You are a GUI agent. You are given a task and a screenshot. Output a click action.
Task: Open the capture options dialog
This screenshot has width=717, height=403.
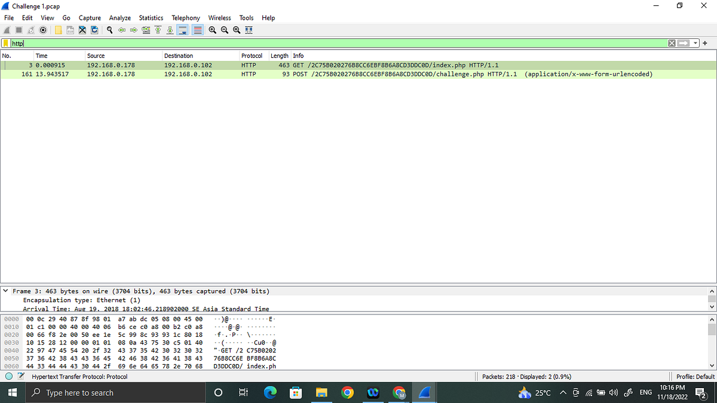coord(42,30)
